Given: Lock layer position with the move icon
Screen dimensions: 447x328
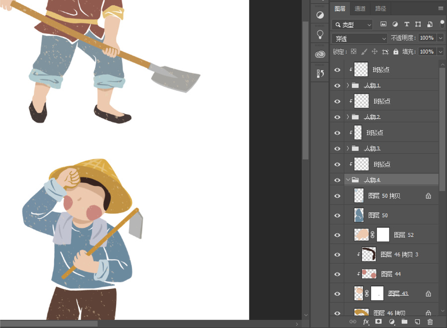Looking at the screenshot, I should click(x=374, y=52).
